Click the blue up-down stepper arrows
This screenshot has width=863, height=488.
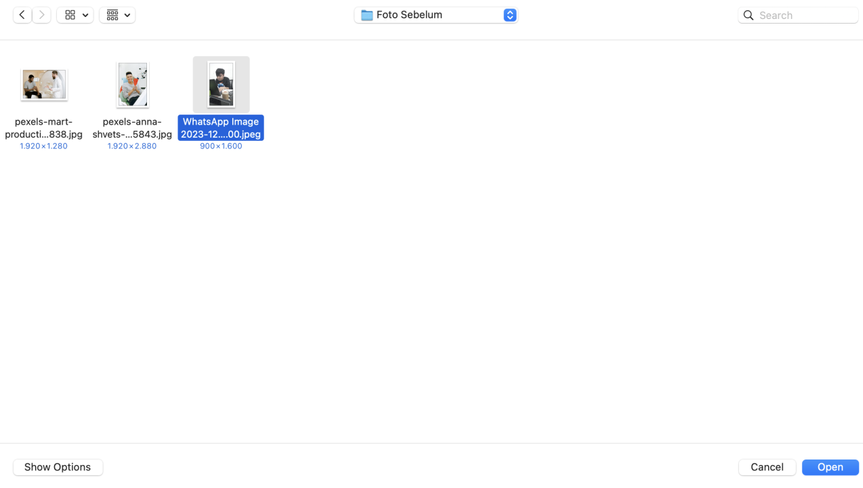click(x=510, y=15)
